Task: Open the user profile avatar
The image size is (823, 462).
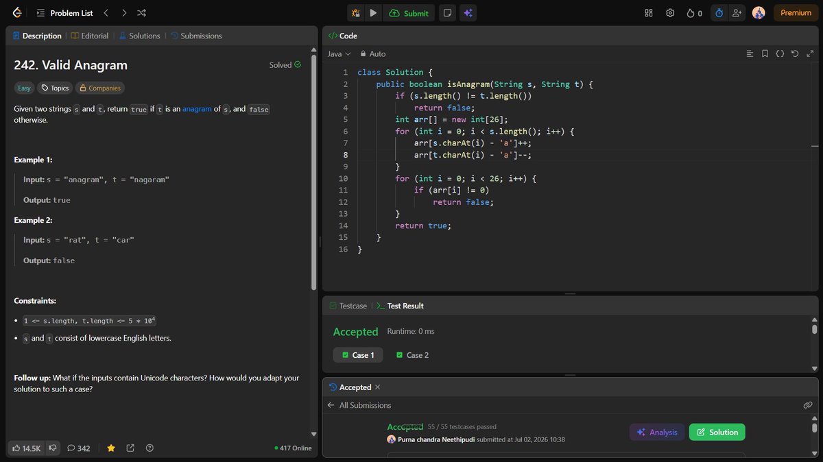Action: point(759,13)
